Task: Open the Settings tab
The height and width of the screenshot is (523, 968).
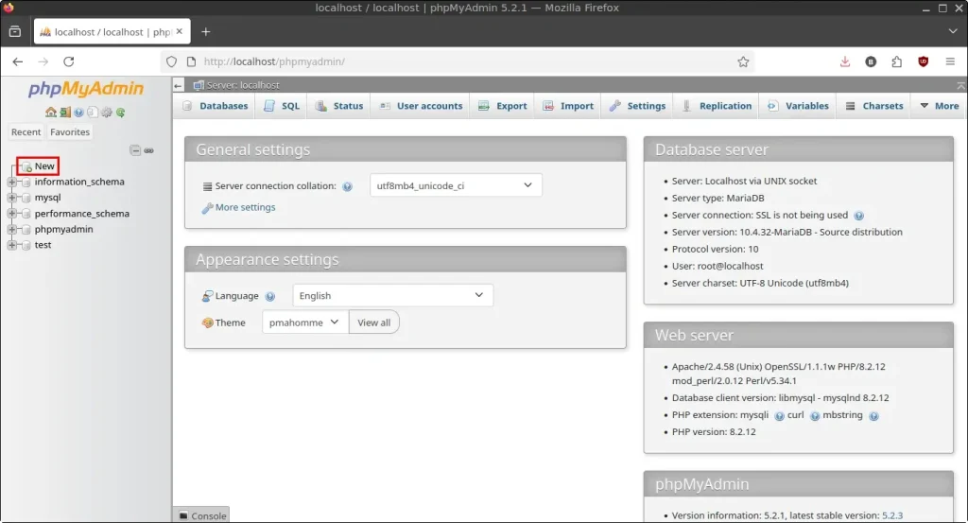Action: pos(637,106)
